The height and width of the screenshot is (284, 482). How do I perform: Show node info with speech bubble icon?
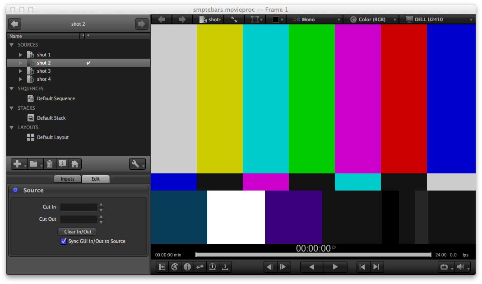(x=62, y=164)
